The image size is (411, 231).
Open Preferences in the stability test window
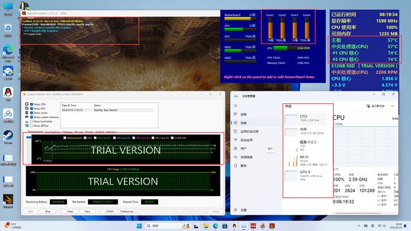pyautogui.click(x=127, y=211)
